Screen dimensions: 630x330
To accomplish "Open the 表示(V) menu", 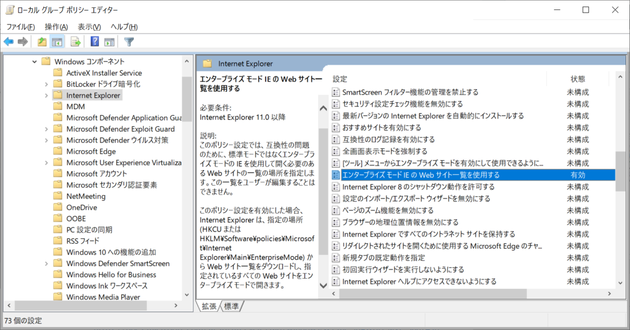I will pos(89,27).
